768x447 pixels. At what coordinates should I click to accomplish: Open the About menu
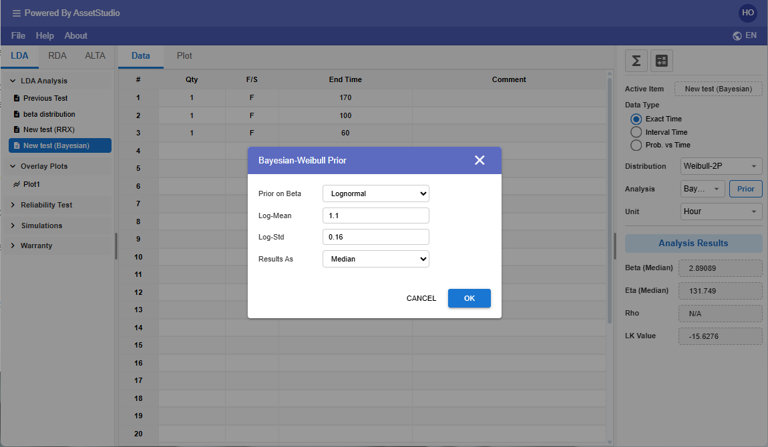click(76, 36)
